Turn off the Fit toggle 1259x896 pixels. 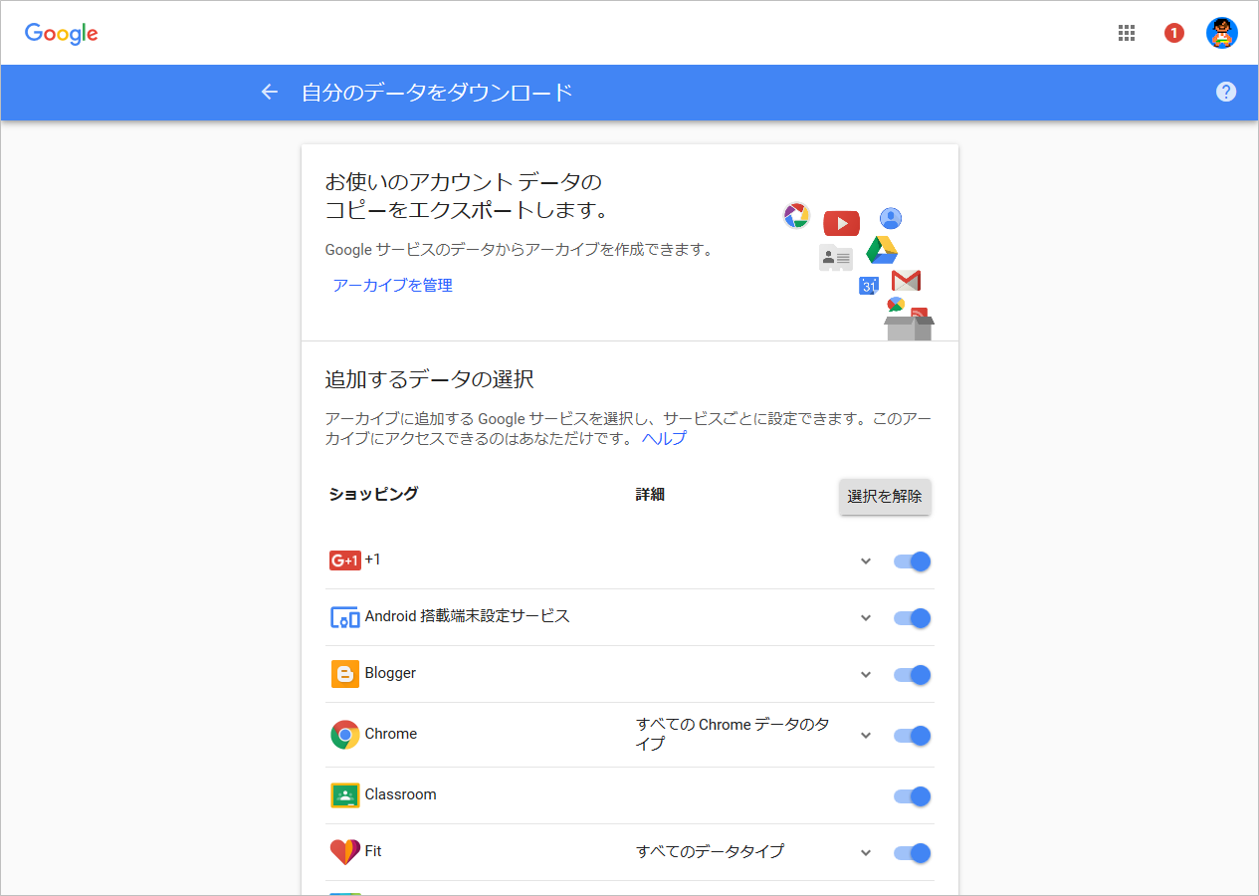tap(912, 853)
